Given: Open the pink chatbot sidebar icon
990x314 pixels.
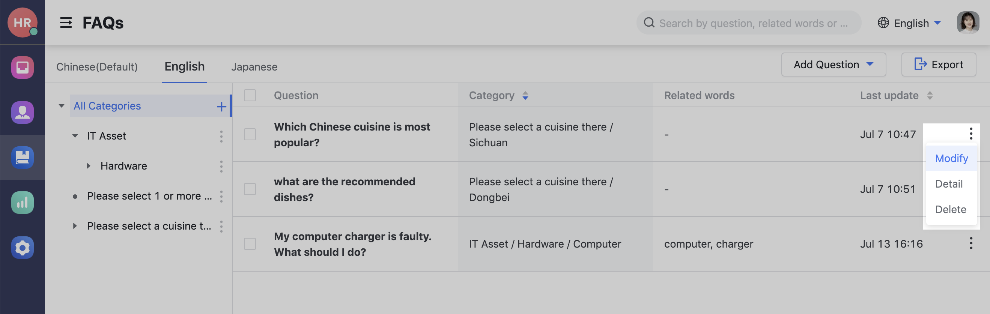Looking at the screenshot, I should click(22, 68).
